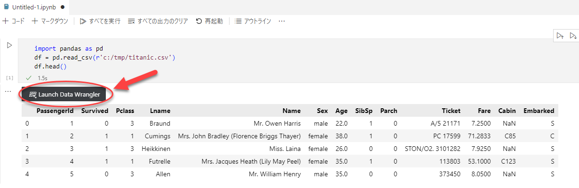This screenshot has height=188, width=579.
Task: Open the cell output ellipsis menu
Action: pos(8,91)
